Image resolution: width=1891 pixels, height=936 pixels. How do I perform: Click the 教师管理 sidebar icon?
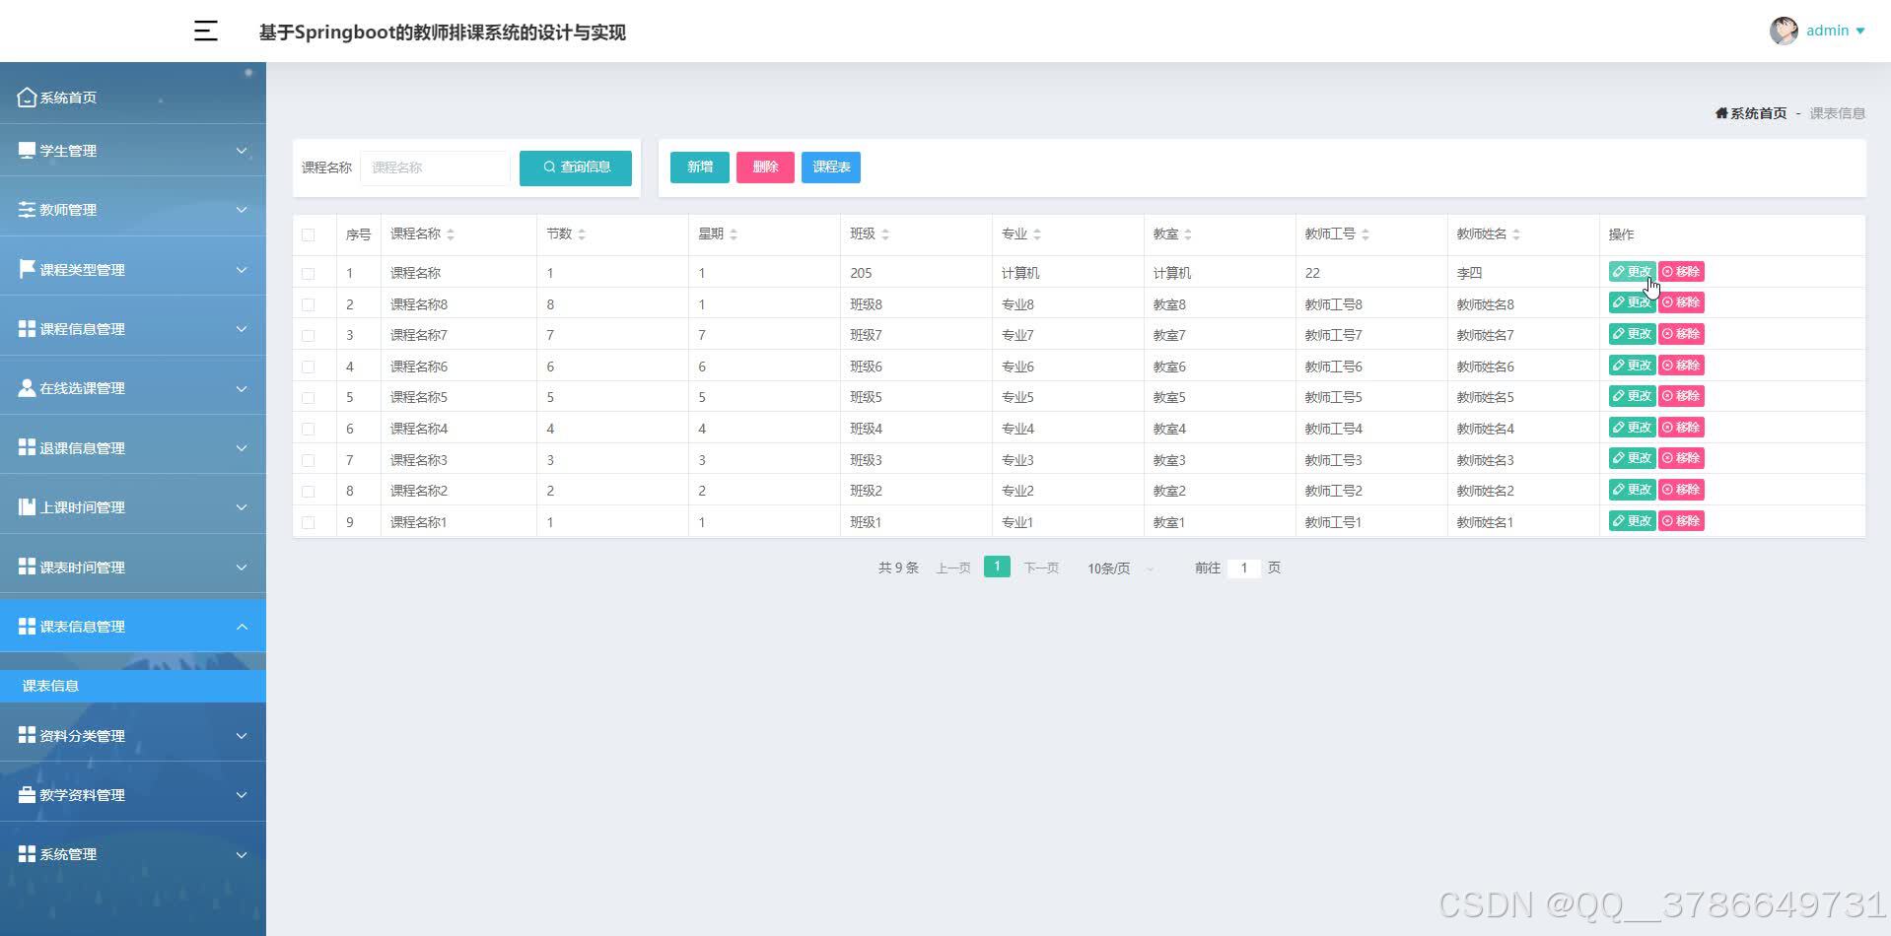(x=27, y=209)
